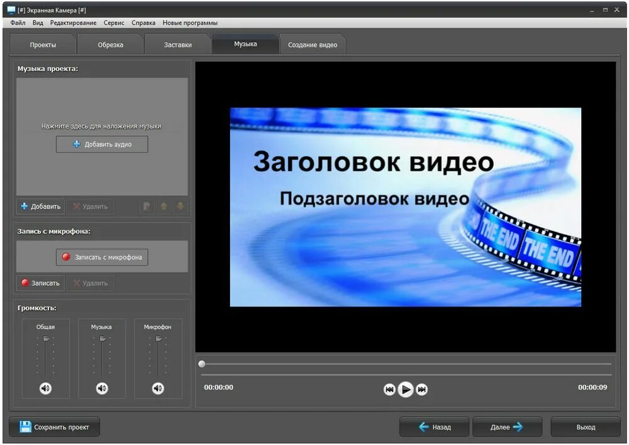Switch to the Проекты tab
The width and height of the screenshot is (629, 445).
coord(43,45)
